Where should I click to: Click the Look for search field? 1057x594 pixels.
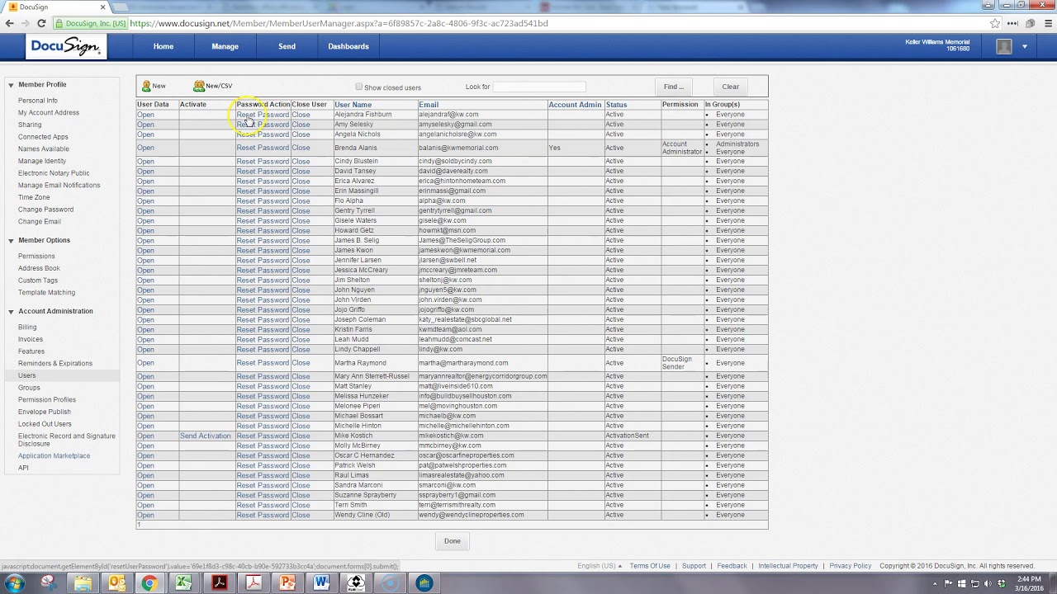(x=539, y=87)
